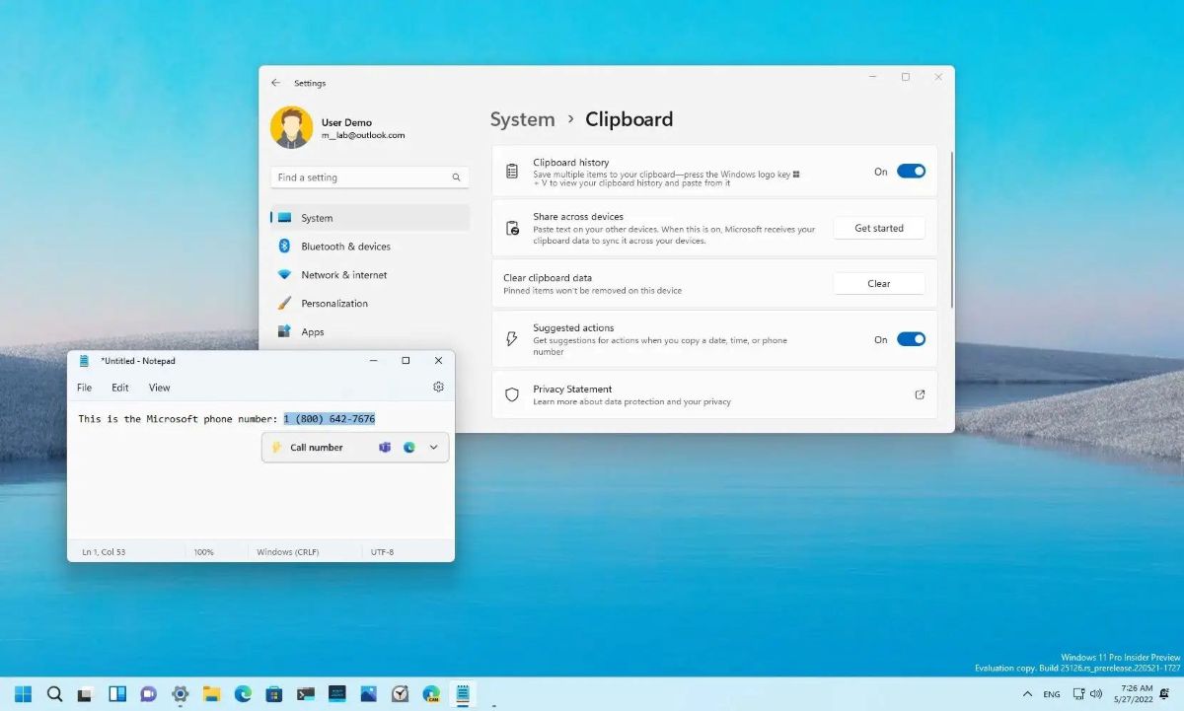Open the User Demo profile avatar
The height and width of the screenshot is (711, 1184).
point(291,128)
